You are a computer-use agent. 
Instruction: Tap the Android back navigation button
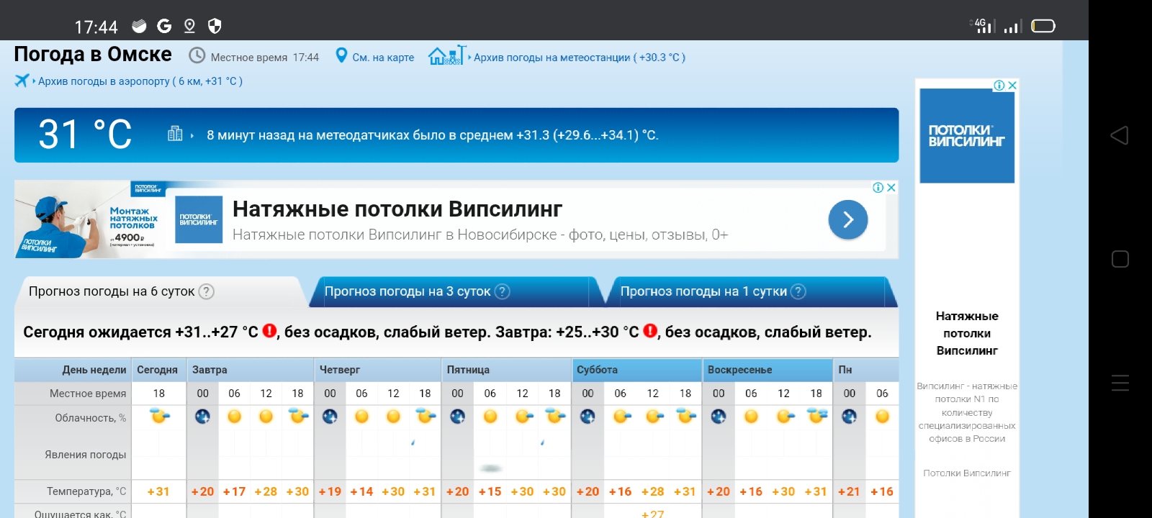point(1120,135)
